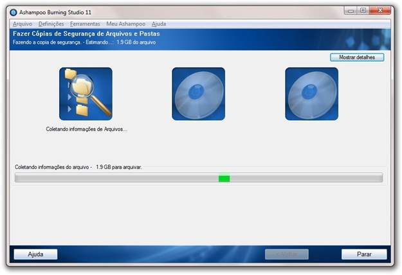The image size is (402, 275).
Task: Open the Ferramentas menu
Action: pos(85,24)
